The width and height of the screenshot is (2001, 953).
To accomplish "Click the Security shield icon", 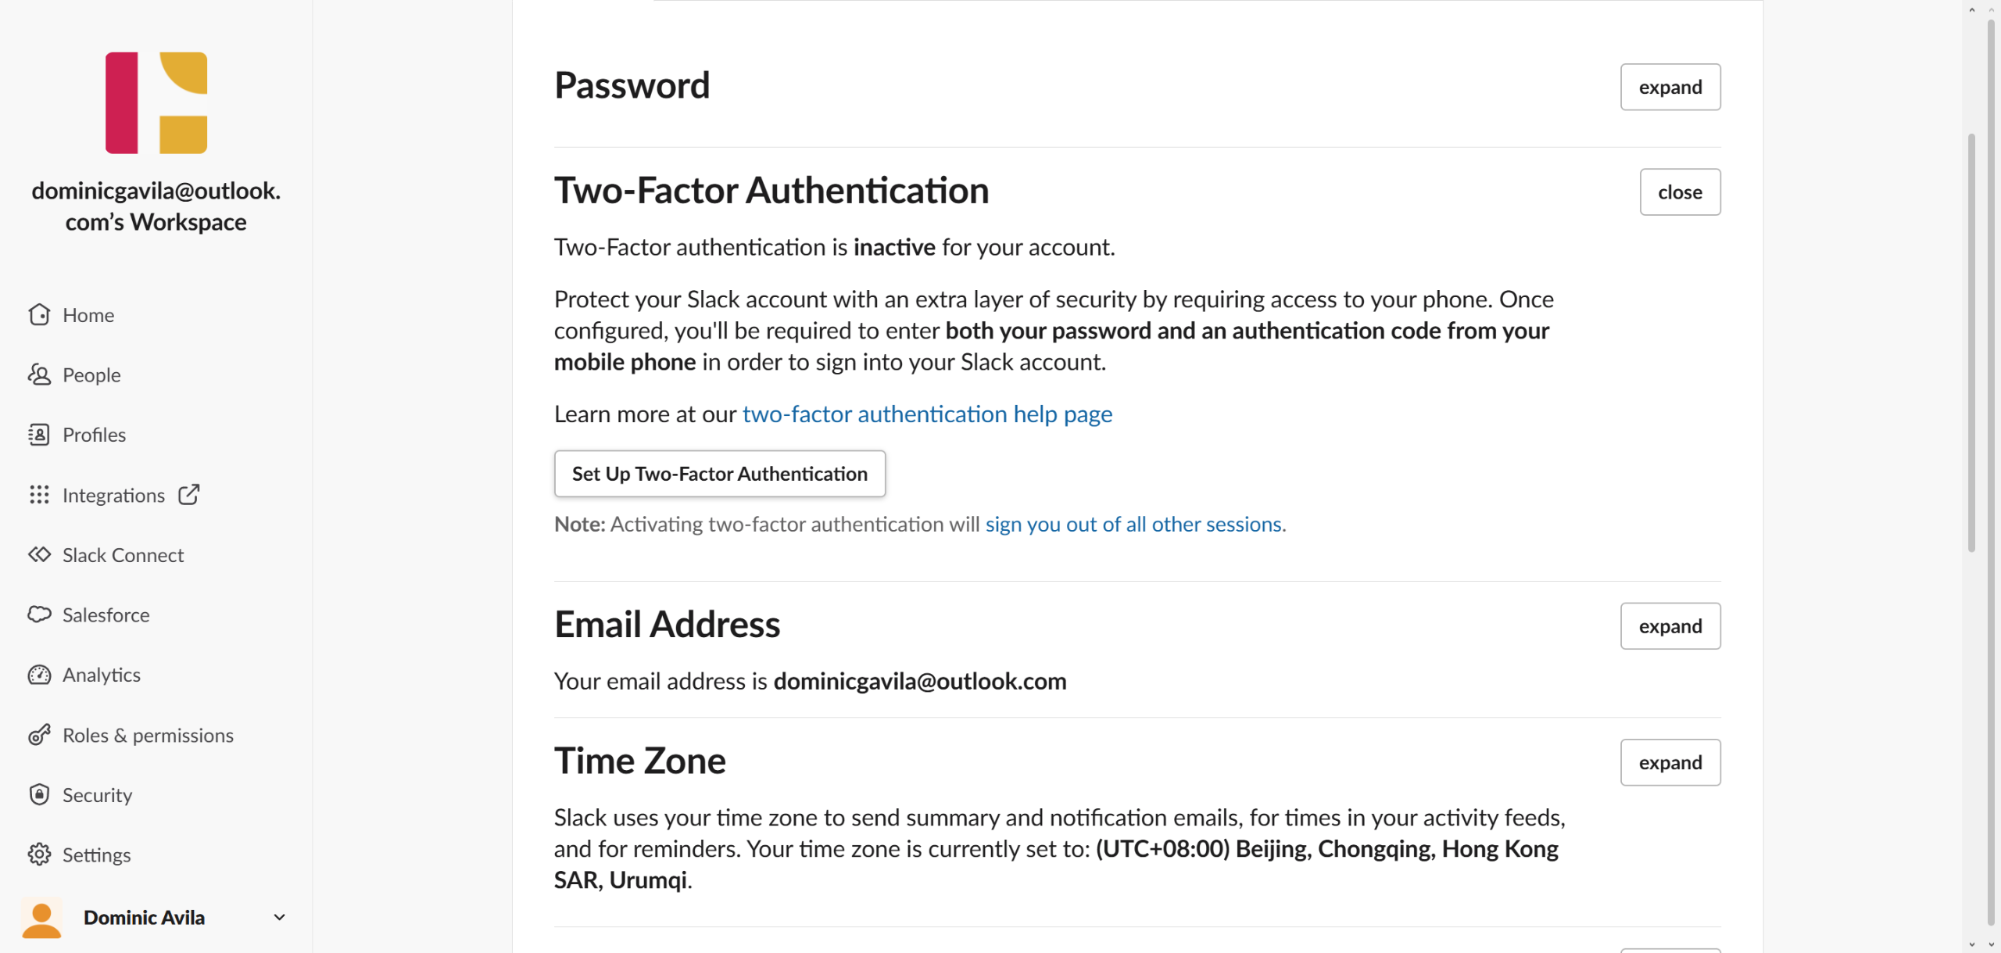I will [x=39, y=794].
